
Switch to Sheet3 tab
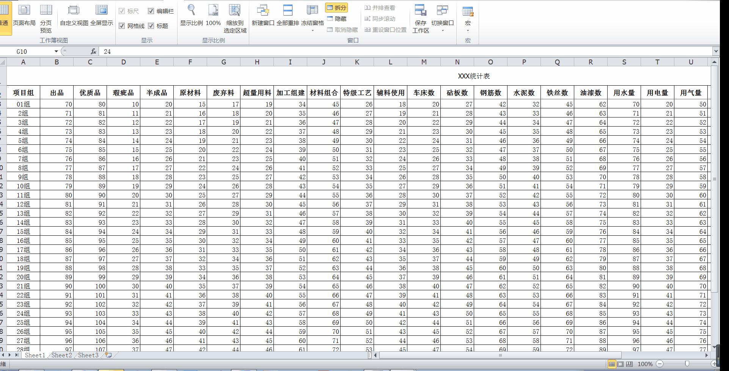click(x=88, y=355)
